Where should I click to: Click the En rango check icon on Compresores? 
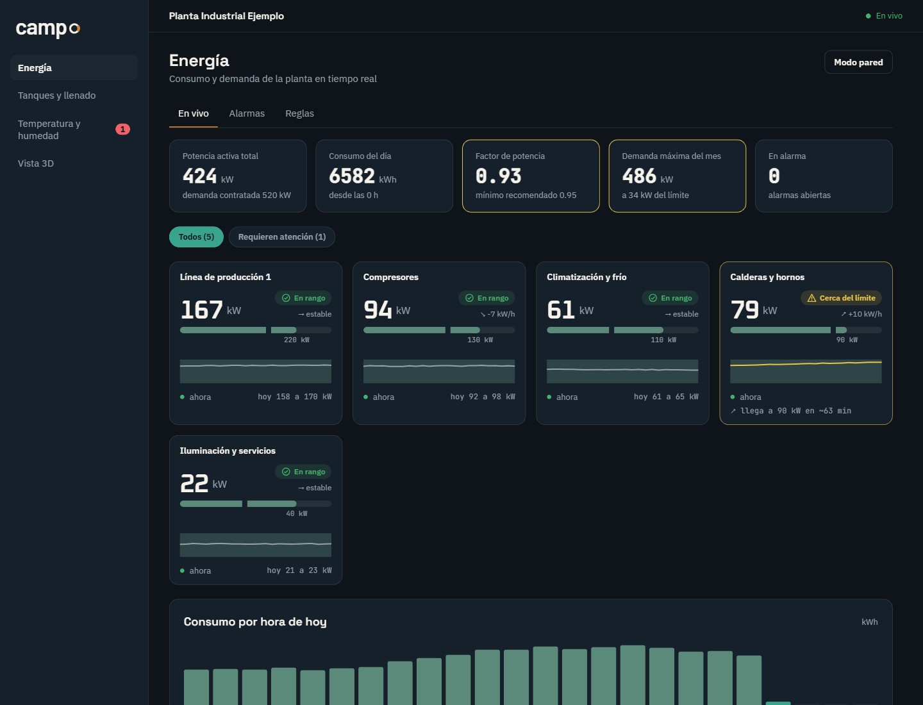(x=469, y=298)
